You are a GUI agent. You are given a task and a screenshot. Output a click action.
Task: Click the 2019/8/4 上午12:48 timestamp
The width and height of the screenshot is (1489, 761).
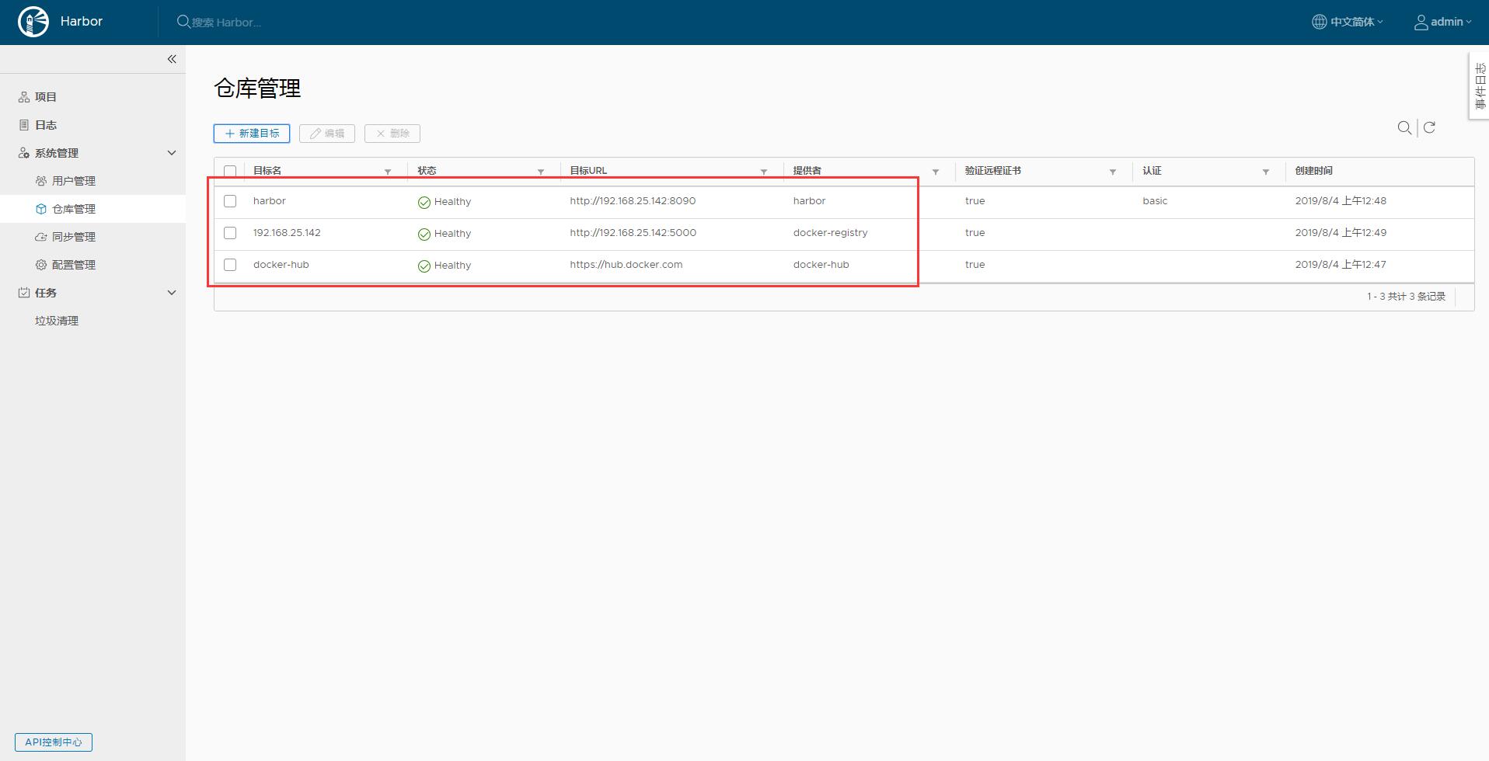tap(1341, 201)
